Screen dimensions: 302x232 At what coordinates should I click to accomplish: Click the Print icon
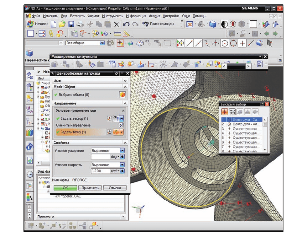click(x=80, y=24)
